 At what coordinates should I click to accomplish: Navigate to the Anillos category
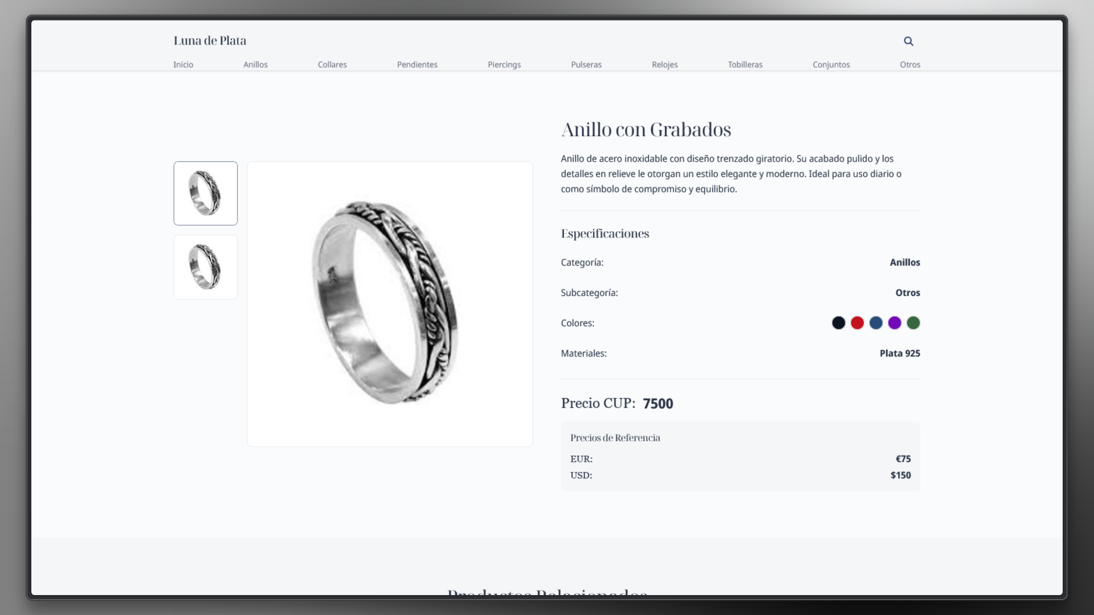[255, 64]
